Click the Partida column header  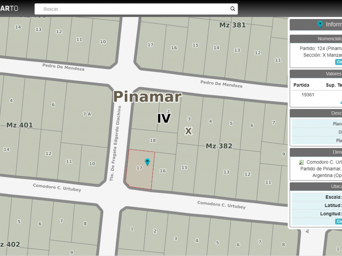point(301,85)
